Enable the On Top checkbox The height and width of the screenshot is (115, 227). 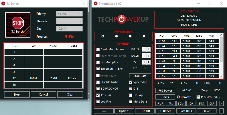pyautogui.click(x=130, y=95)
